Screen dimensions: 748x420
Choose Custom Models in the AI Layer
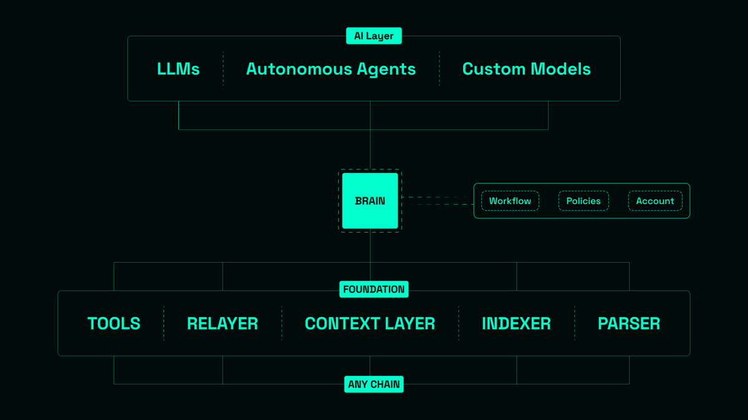point(526,69)
